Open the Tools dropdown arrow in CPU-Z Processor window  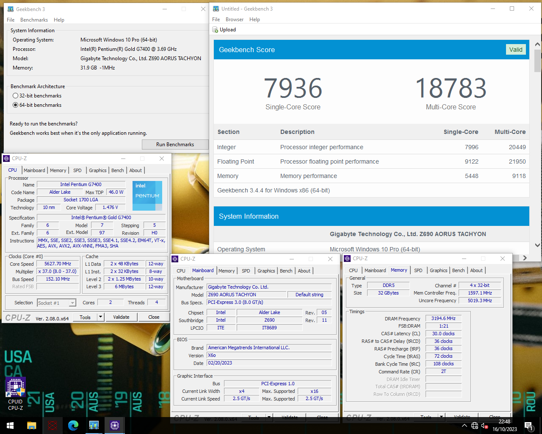click(100, 317)
